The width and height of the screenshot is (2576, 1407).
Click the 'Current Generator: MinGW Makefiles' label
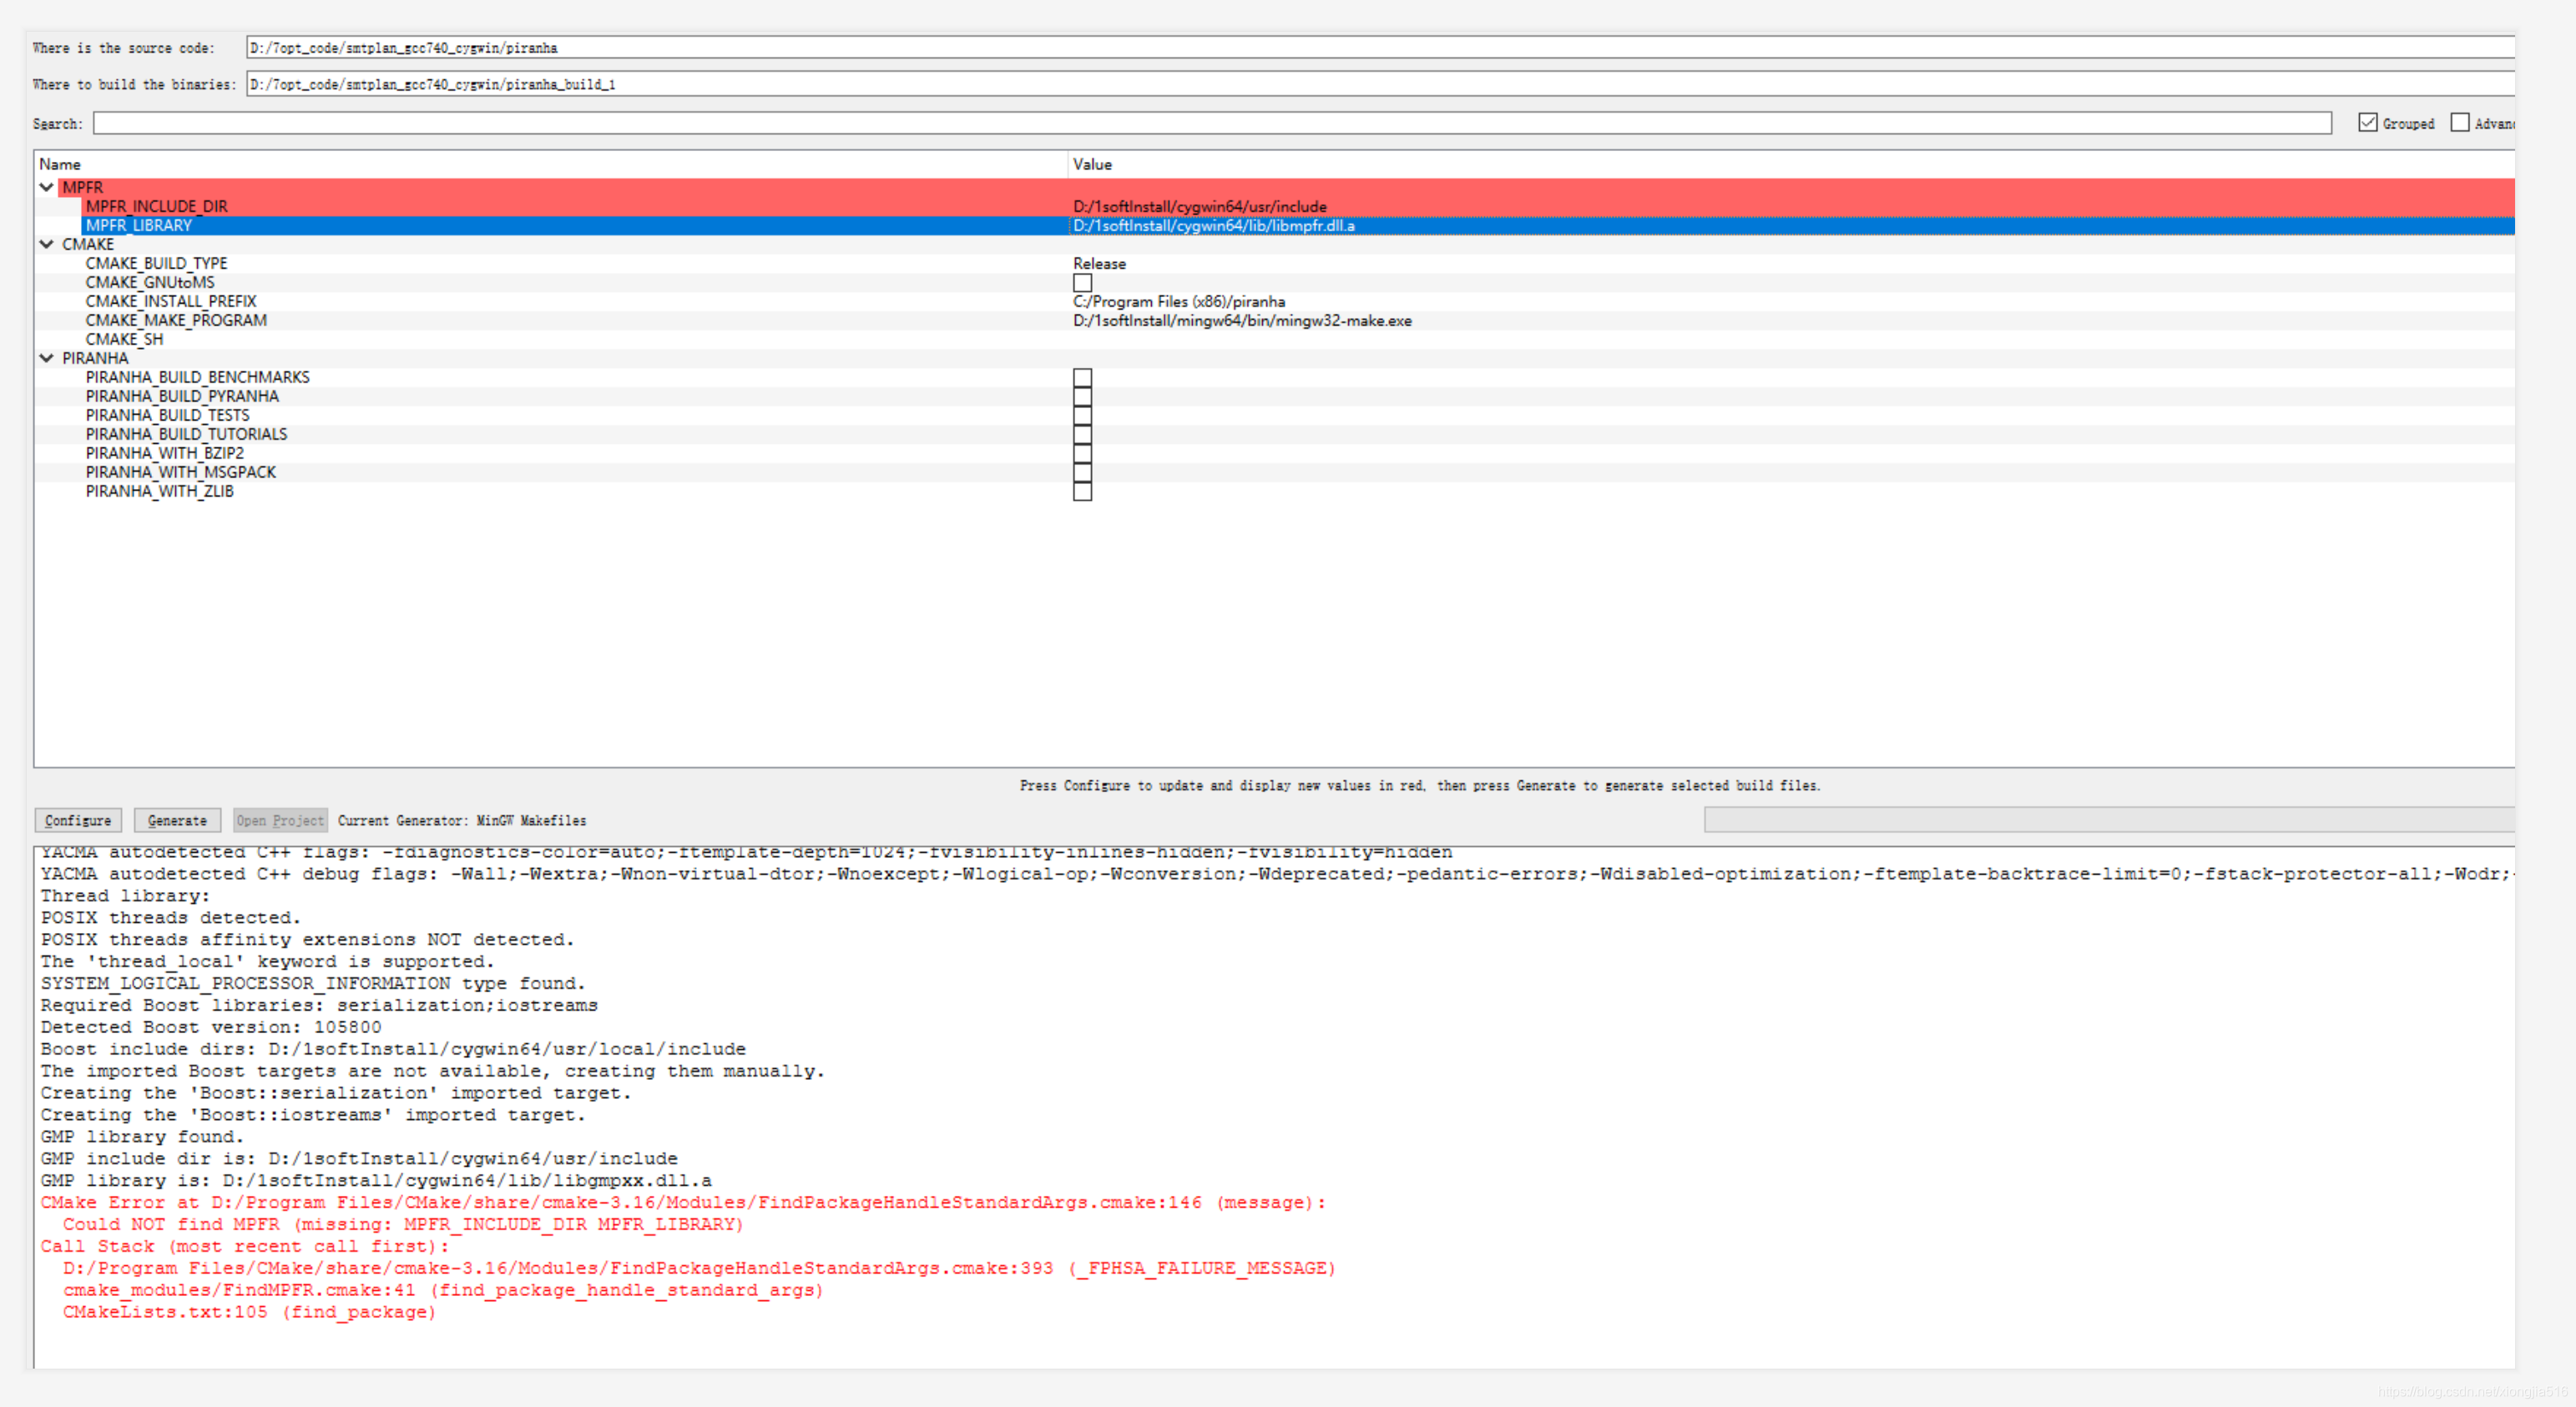tap(462, 821)
